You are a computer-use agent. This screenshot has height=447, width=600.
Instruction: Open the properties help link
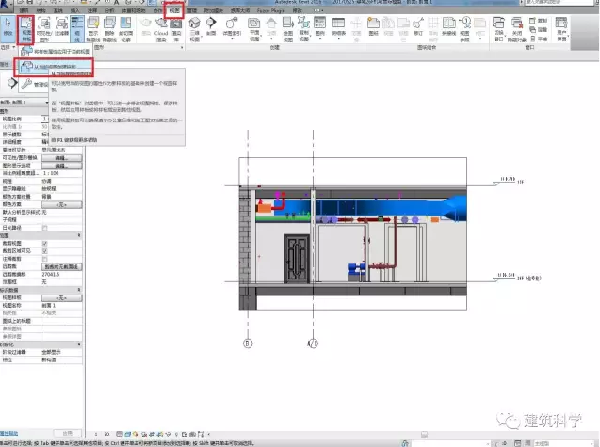pyautogui.click(x=9, y=433)
